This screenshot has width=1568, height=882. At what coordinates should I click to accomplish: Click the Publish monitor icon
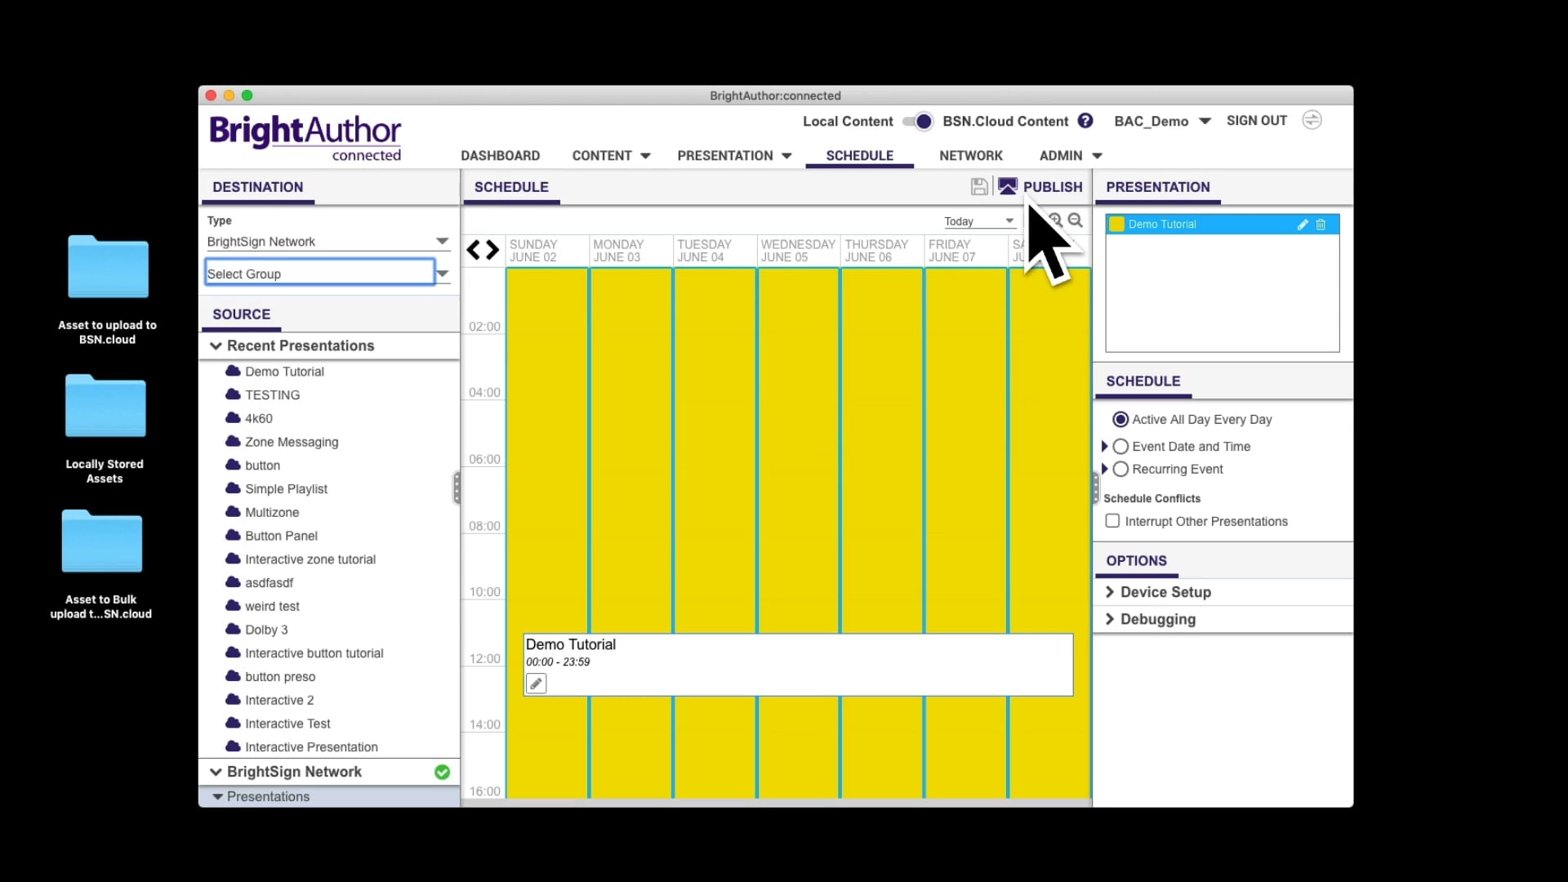[1008, 186]
